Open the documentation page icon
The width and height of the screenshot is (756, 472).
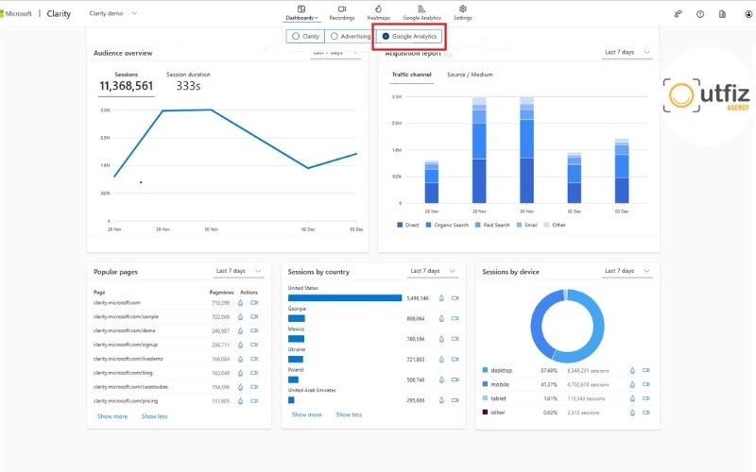[x=722, y=14]
